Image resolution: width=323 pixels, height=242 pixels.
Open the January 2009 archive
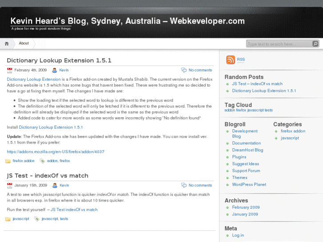point(245,214)
